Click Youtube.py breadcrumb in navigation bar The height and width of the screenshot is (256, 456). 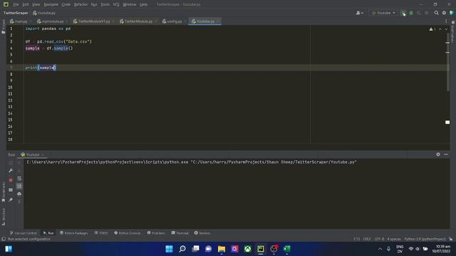(44, 13)
